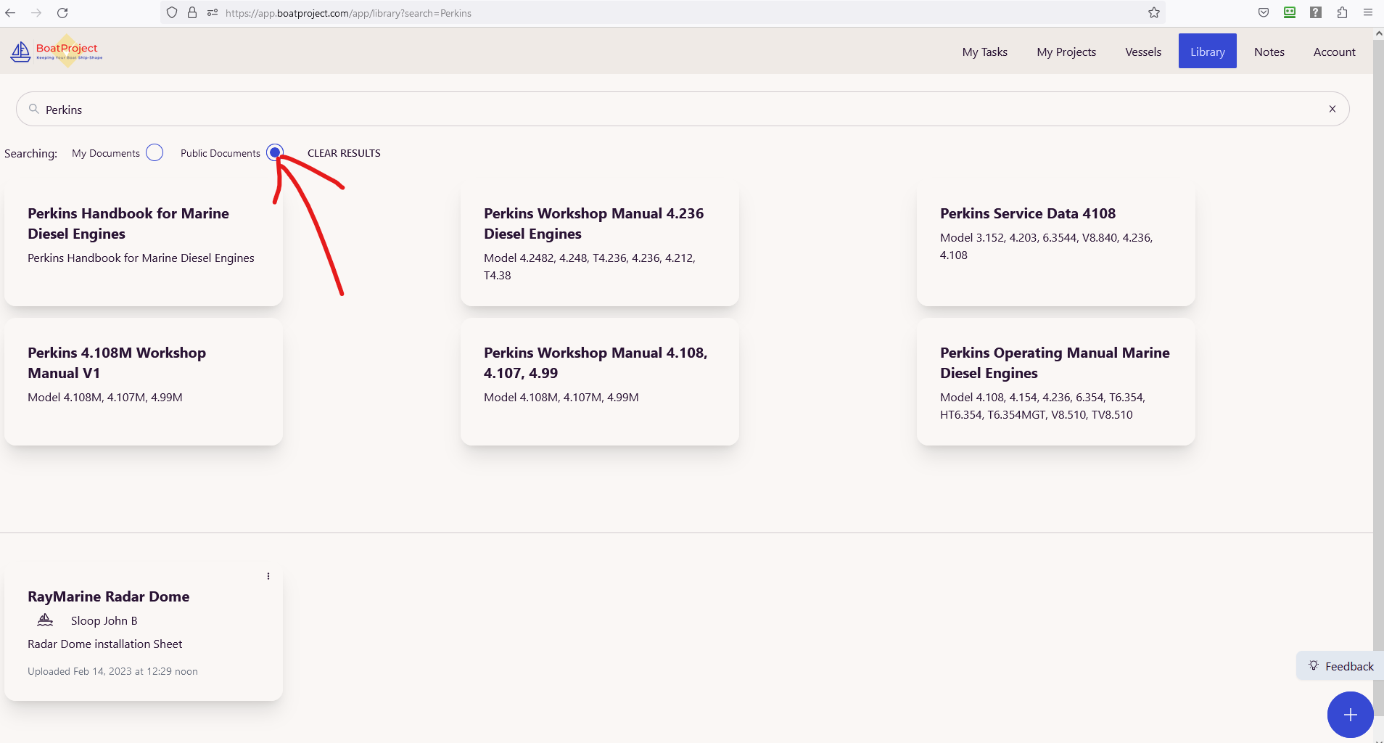Click CLEAR RESULTS button
This screenshot has height=743, width=1384.
(344, 153)
